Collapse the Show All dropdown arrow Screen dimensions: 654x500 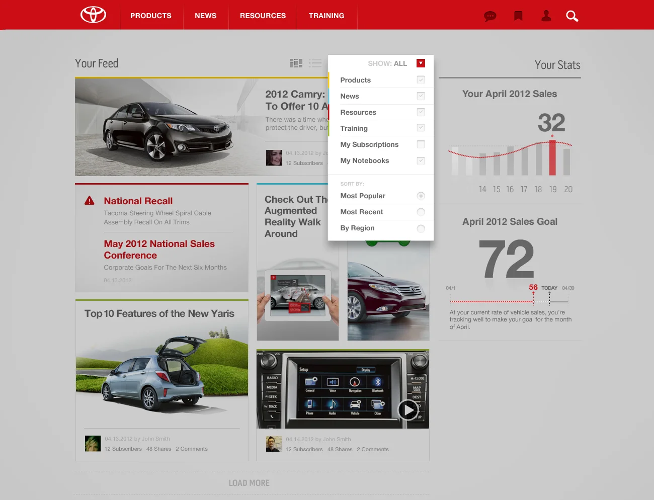[421, 63]
